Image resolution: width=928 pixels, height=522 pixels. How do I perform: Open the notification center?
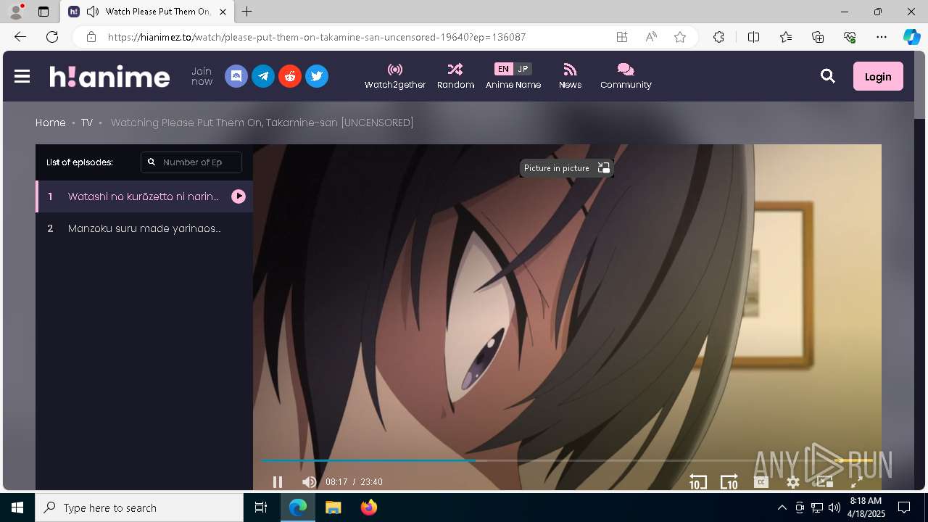(x=904, y=507)
